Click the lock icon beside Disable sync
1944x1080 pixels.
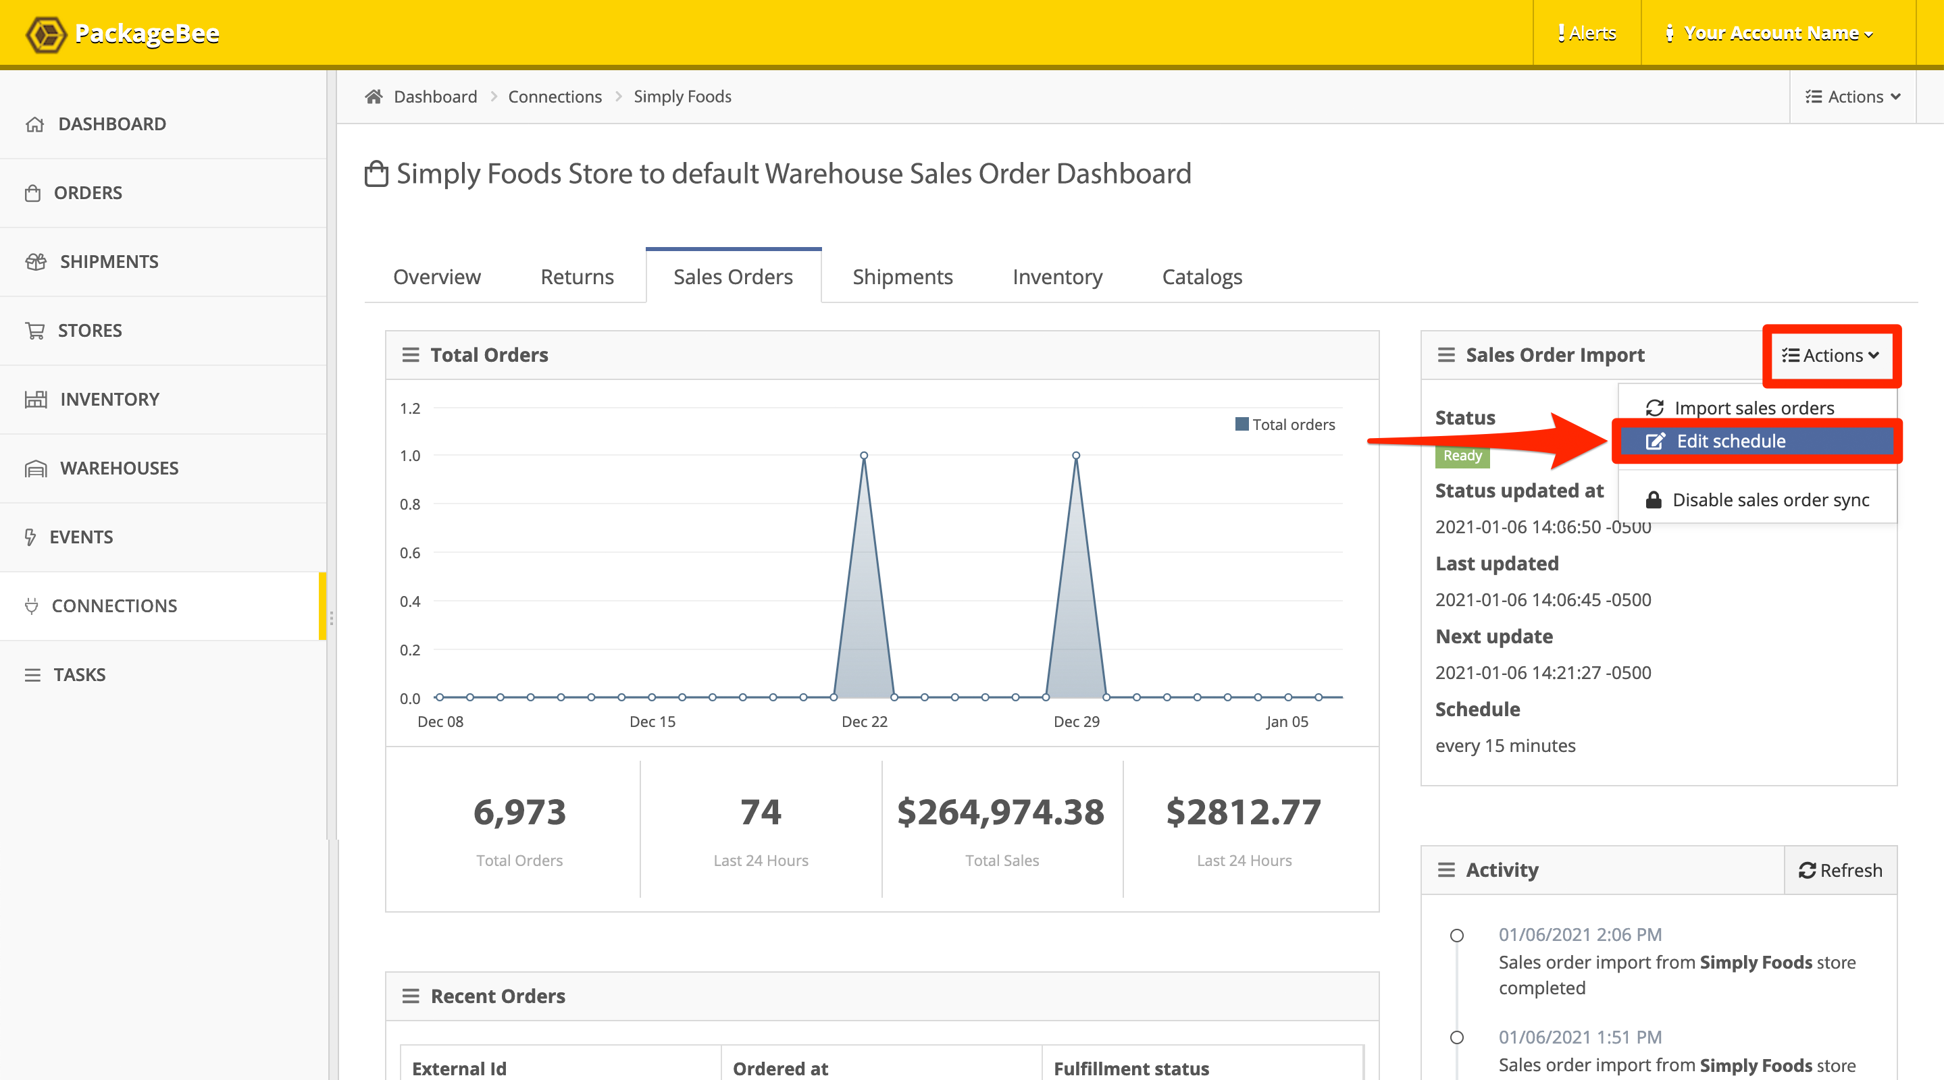point(1654,500)
